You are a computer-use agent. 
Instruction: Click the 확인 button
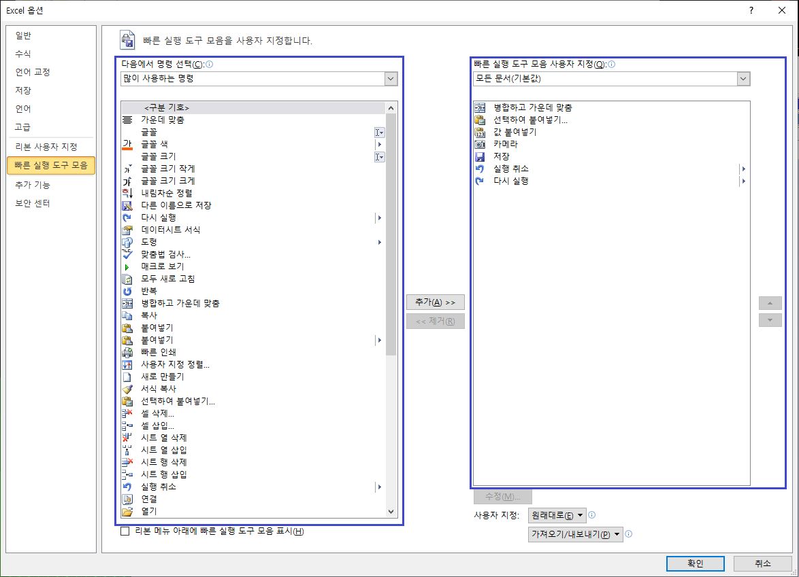click(695, 563)
